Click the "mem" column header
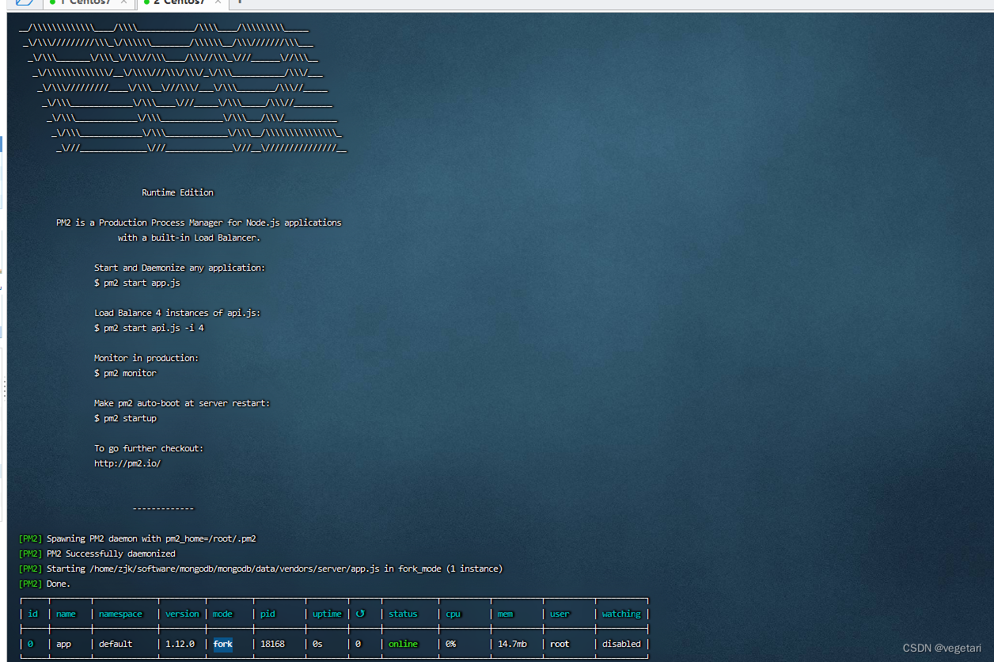The height and width of the screenshot is (662, 994). coord(505,614)
